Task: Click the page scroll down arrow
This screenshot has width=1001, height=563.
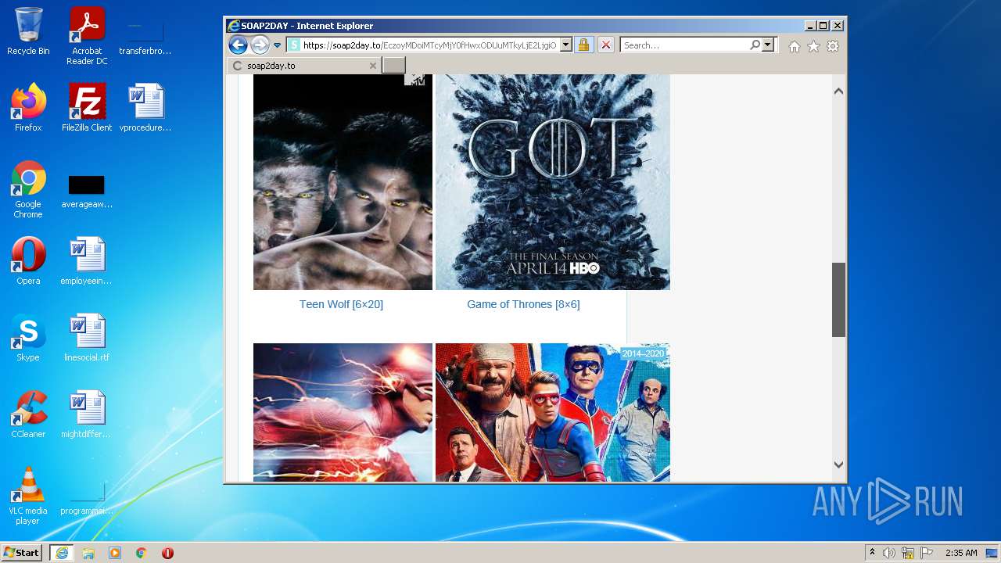Action: pyautogui.click(x=838, y=464)
